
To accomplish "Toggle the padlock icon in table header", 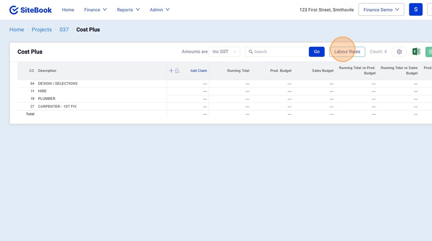I will pos(177,71).
